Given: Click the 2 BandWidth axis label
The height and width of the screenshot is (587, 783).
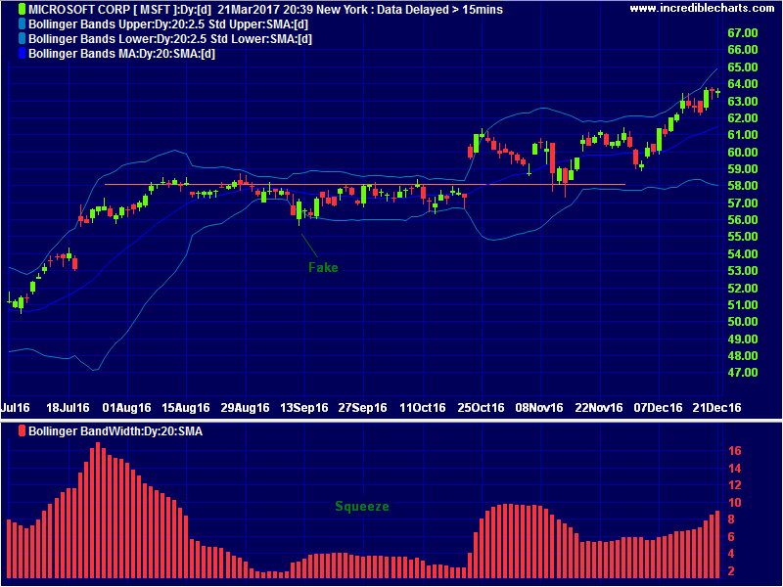Looking at the screenshot, I should coord(731,571).
